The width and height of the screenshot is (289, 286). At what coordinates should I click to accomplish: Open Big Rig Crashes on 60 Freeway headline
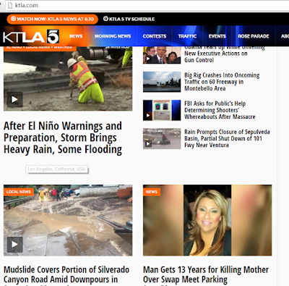(222, 82)
